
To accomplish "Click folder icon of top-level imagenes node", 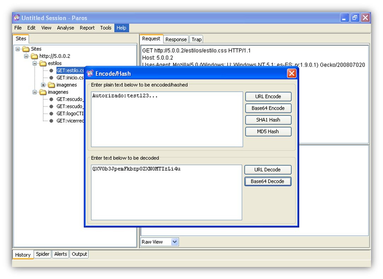I will click(43, 92).
